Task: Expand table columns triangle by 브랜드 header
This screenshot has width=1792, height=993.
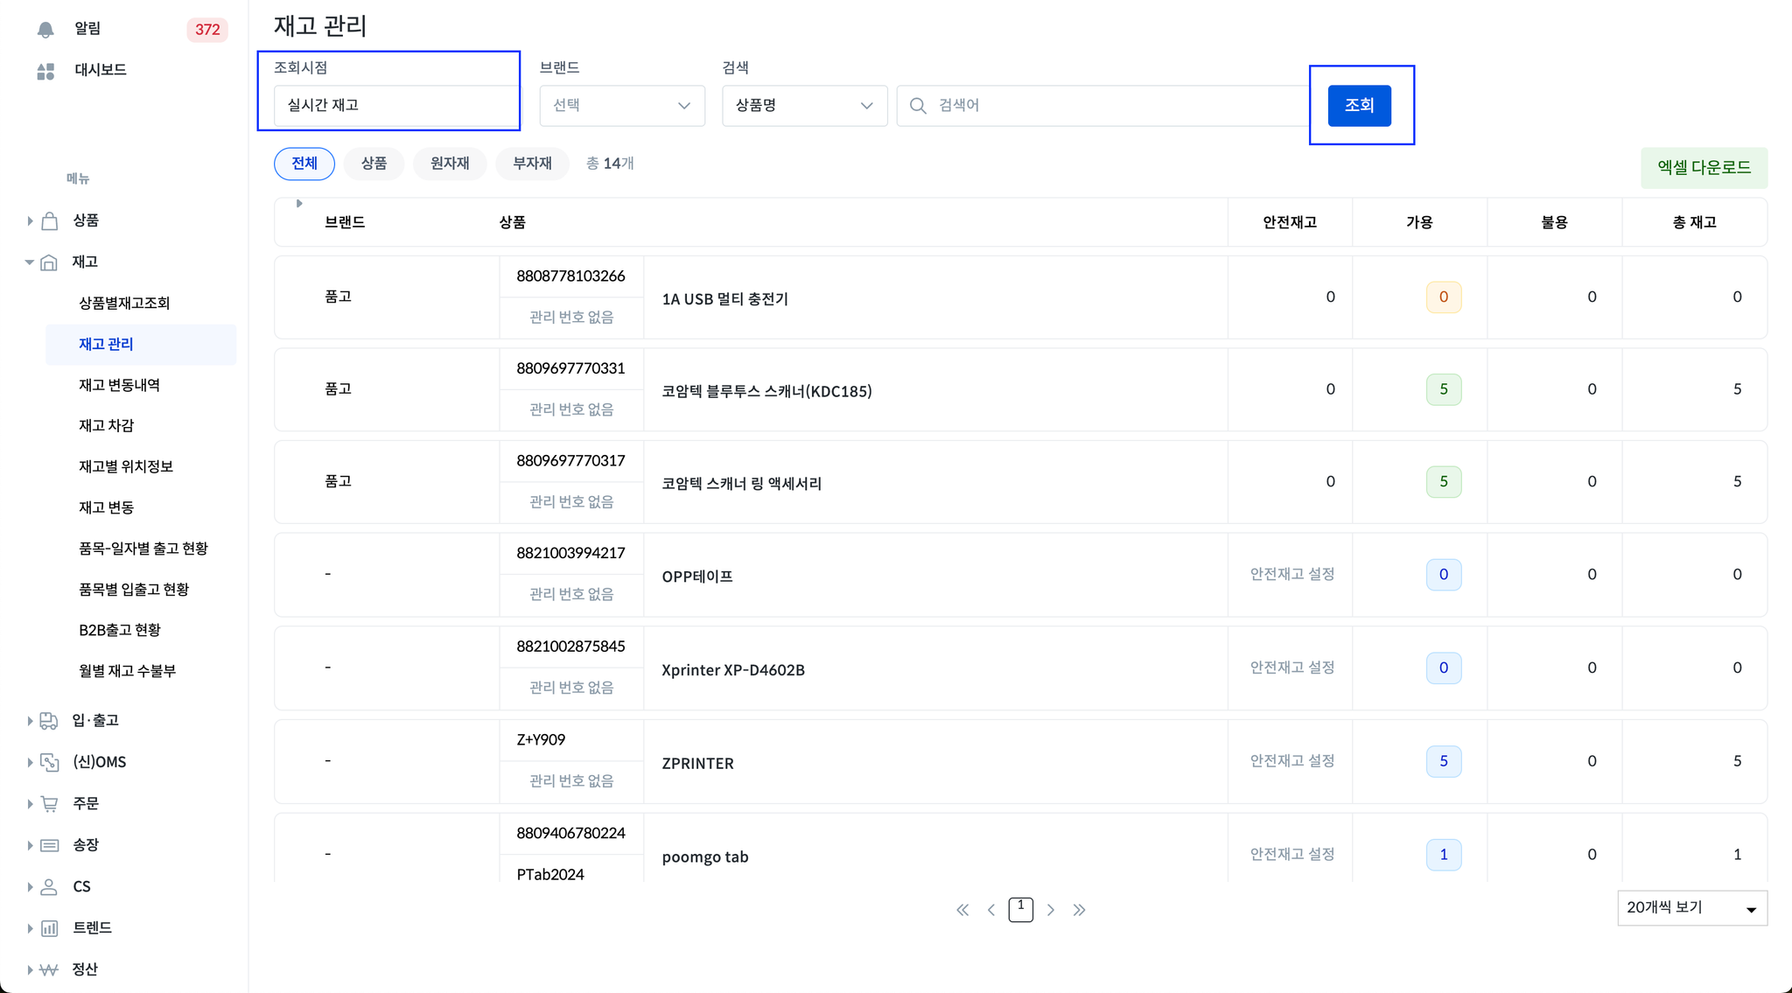Action: [299, 203]
